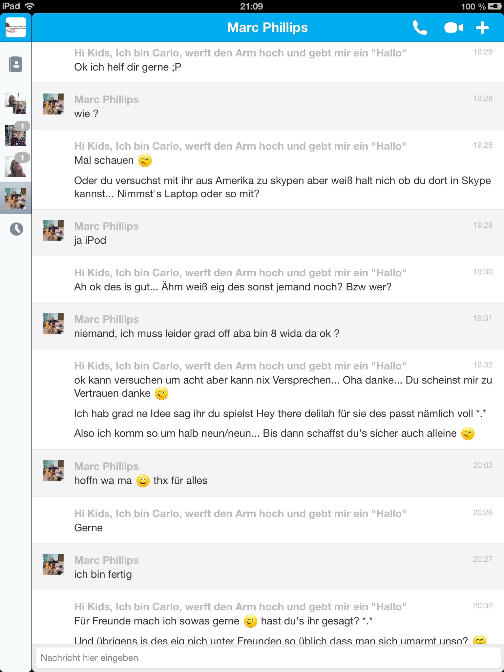Viewport: 504px width, 672px height.
Task: Open your own profile picture at top left
Action: click(15, 27)
